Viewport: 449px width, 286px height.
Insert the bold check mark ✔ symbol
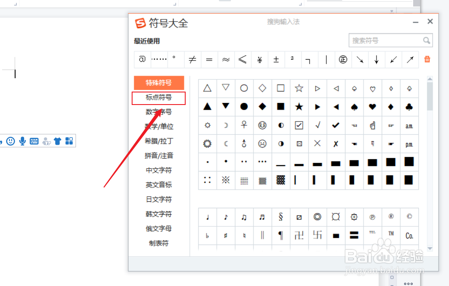click(x=335, y=125)
